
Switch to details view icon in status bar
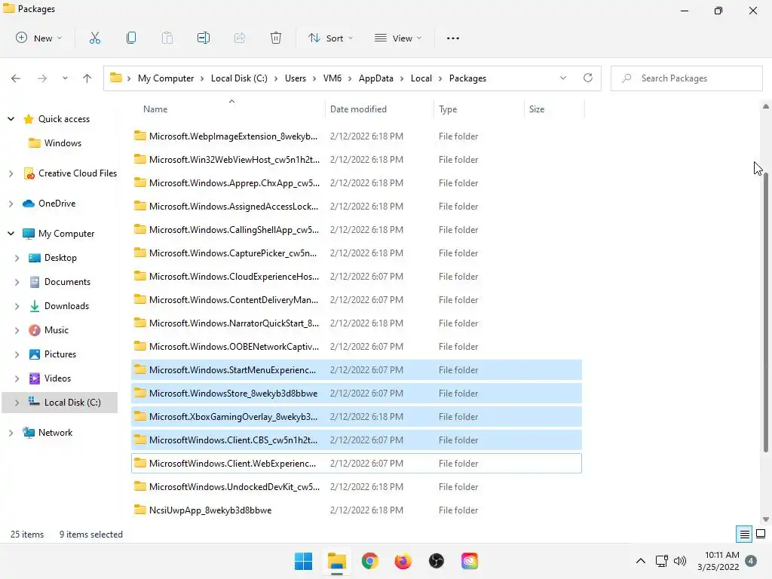(x=744, y=535)
